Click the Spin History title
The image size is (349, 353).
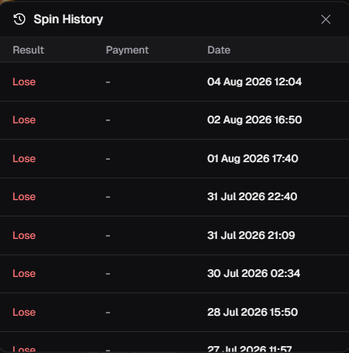click(68, 19)
